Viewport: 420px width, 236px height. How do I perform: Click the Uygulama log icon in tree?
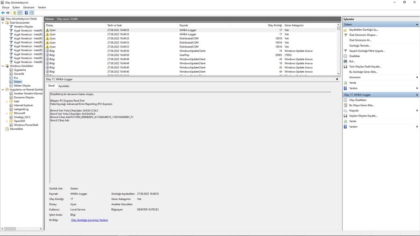11,70
